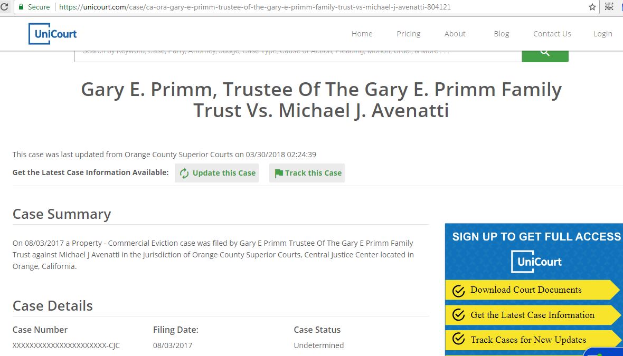Viewport: 623px width, 356px height.
Task: Click checkmark icon beside Track Cases for New Updates
Action: coord(458,339)
